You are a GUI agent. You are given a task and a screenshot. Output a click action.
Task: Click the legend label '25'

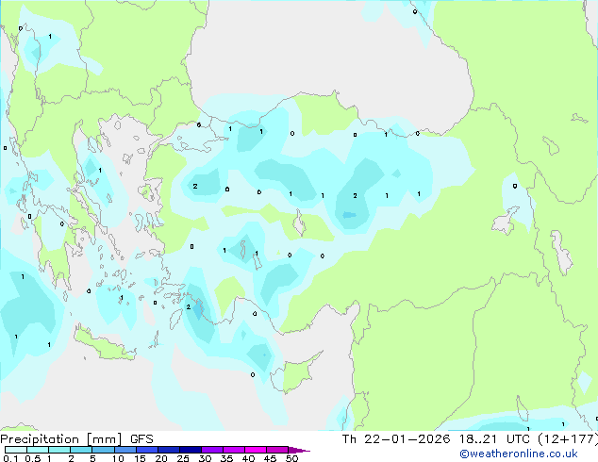[x=183, y=458]
